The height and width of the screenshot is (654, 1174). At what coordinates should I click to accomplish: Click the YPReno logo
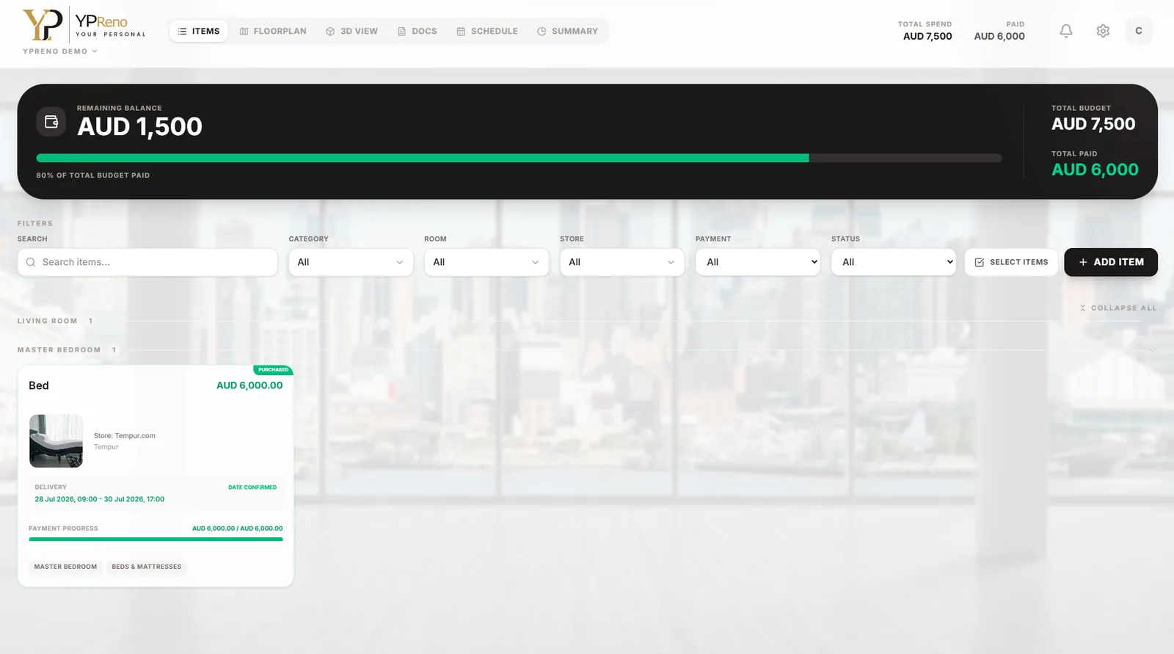pyautogui.click(x=84, y=24)
